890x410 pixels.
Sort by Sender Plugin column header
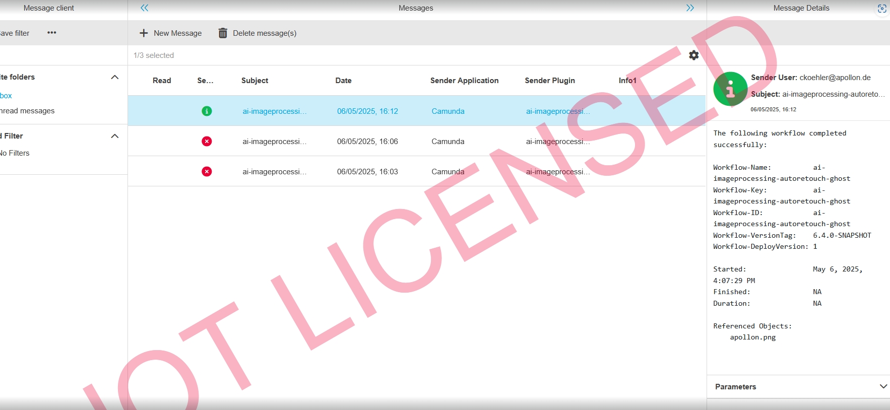click(x=550, y=81)
